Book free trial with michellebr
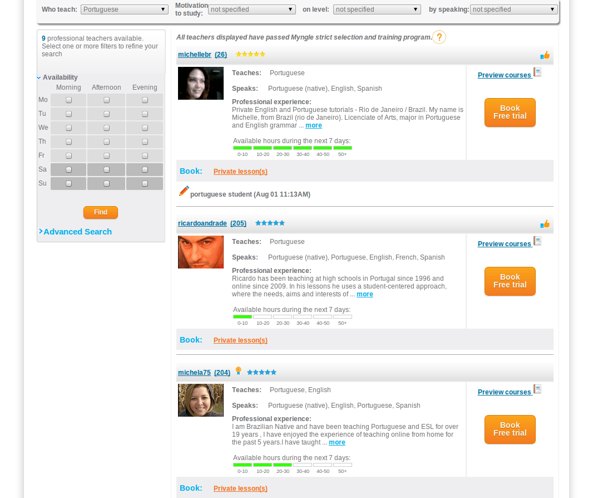593x498 pixels. (x=510, y=113)
